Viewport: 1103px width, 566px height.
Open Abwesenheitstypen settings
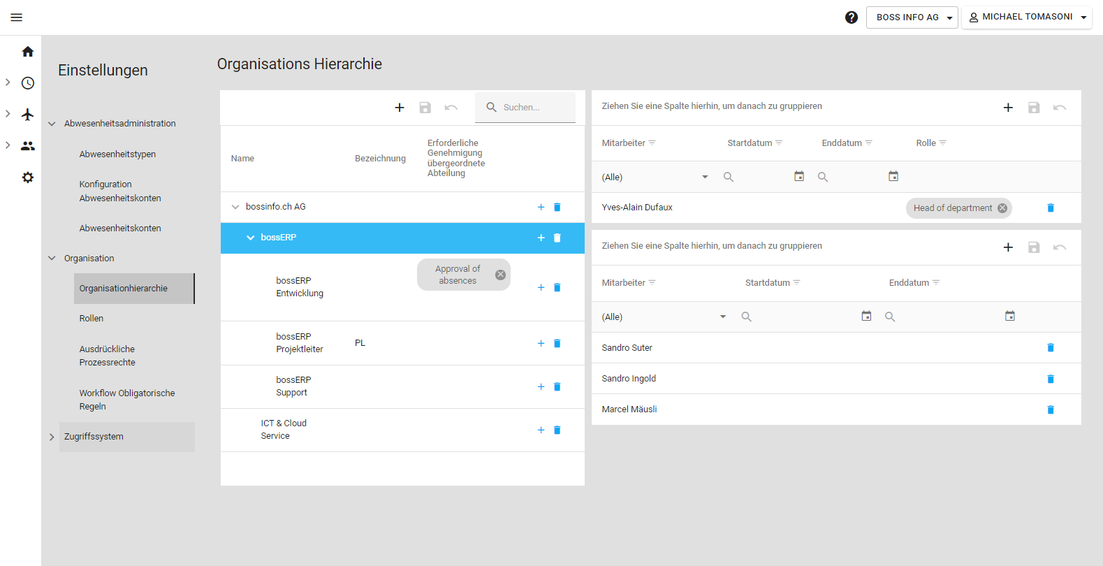[x=117, y=154]
